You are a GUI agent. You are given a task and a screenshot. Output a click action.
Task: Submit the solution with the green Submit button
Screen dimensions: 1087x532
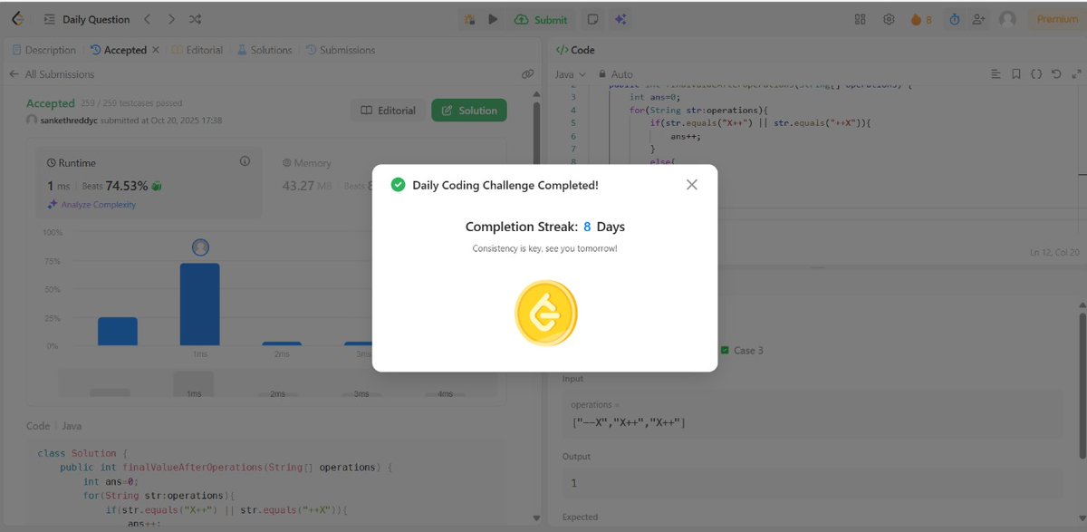coord(542,18)
